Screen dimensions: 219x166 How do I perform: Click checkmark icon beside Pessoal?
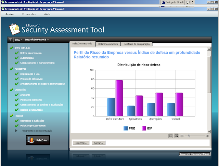(11, 115)
